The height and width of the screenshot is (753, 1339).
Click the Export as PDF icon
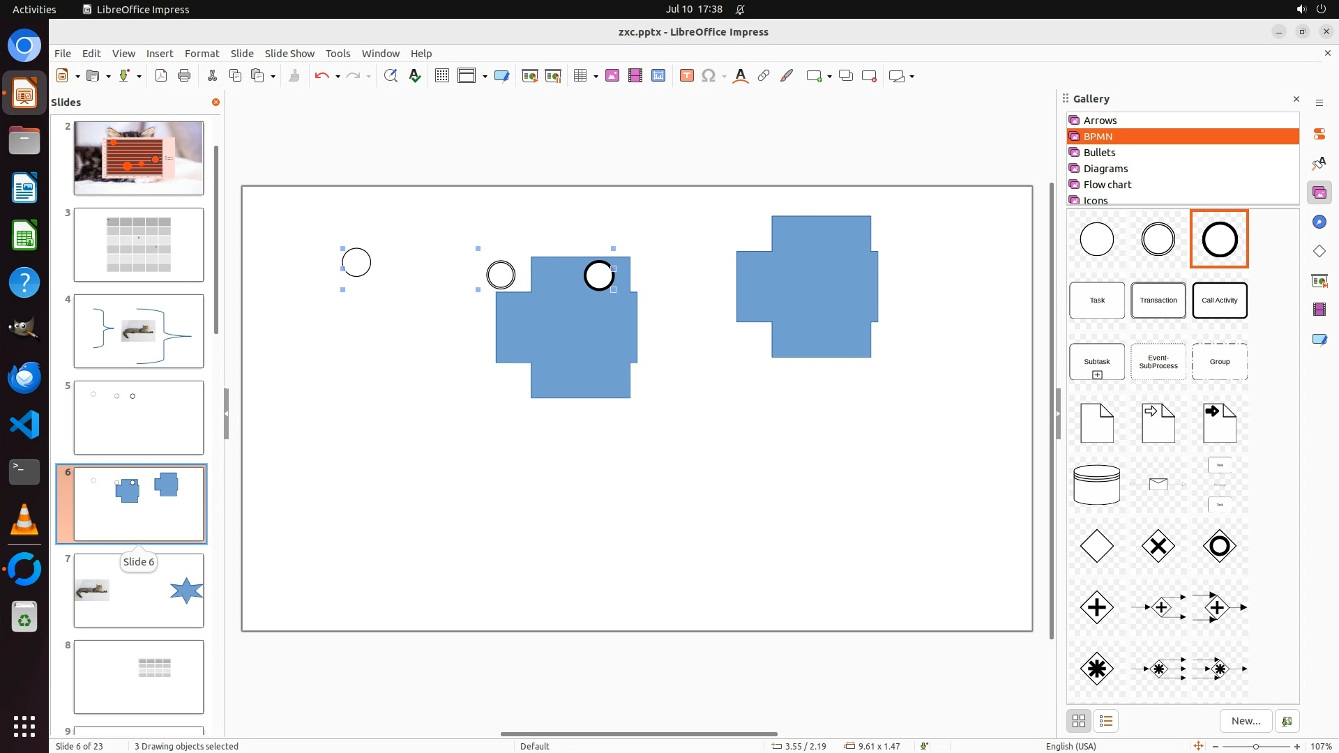pyautogui.click(x=161, y=76)
